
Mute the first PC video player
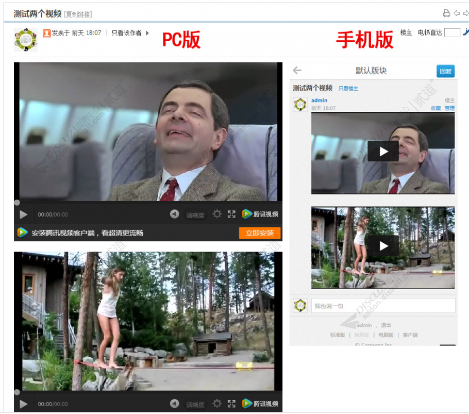tap(174, 214)
